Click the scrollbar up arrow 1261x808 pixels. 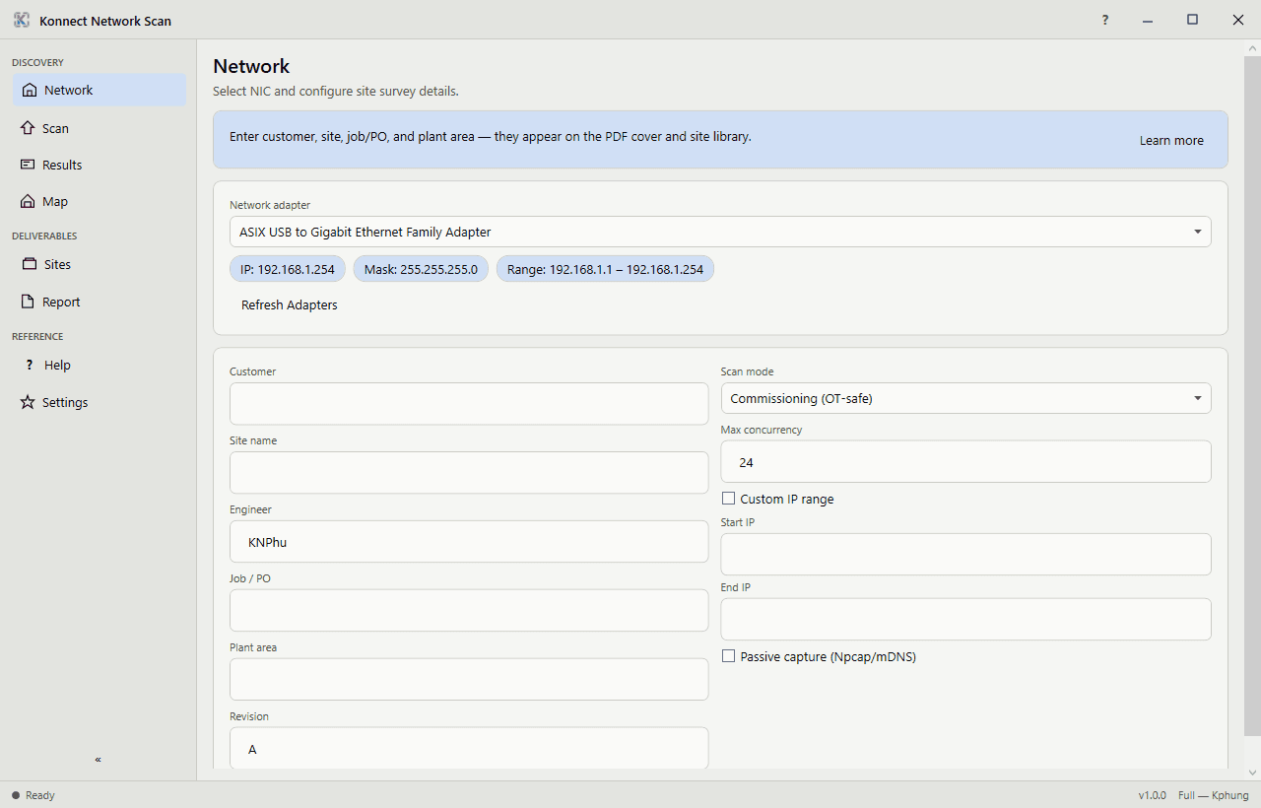(x=1252, y=47)
